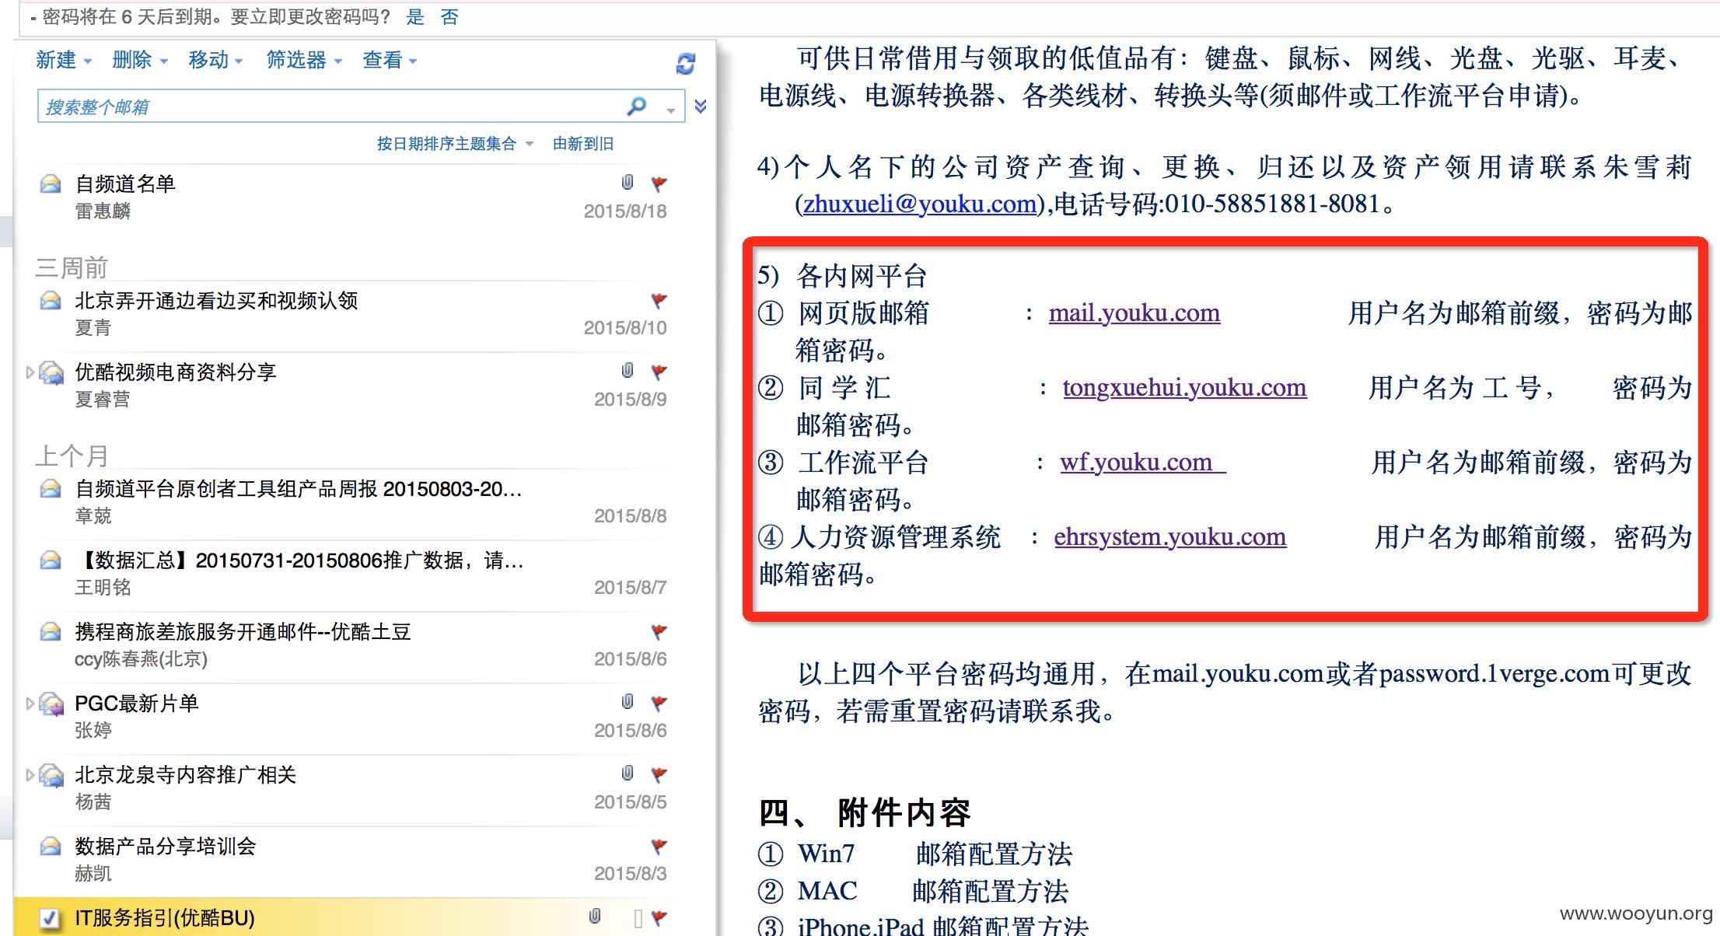
Task: Click the refresh mailbox icon
Action: [x=685, y=64]
